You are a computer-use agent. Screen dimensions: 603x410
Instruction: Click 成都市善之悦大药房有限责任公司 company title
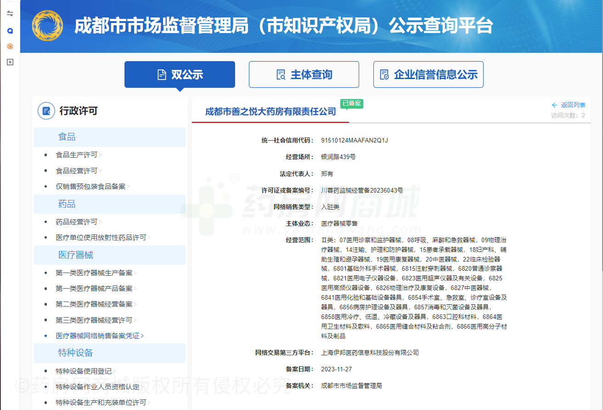click(271, 112)
